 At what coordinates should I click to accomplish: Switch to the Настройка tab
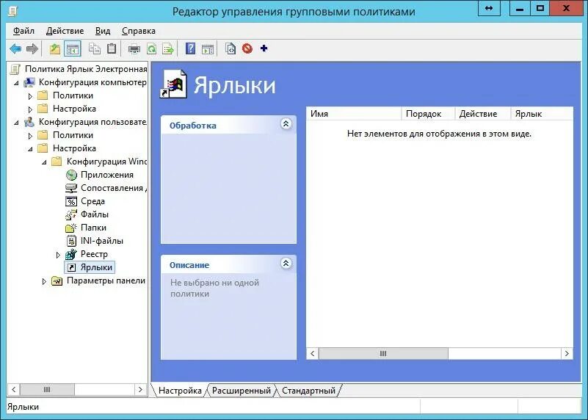click(x=180, y=391)
